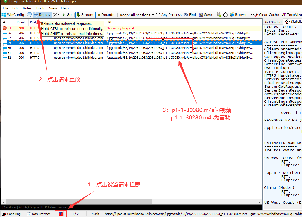This screenshot has height=217, width=302.
Task: Select session row number 56
Action: 132,33
